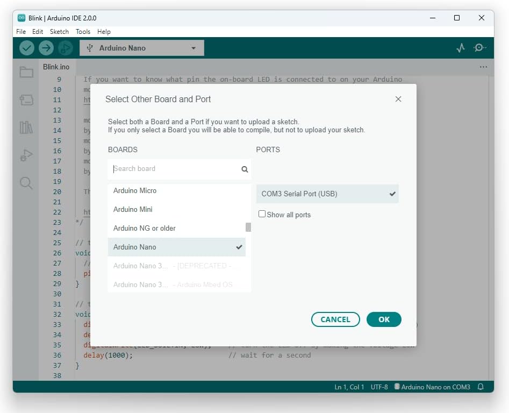Click the search magnifier in board field
Screen dimensions: 509x413
245,169
